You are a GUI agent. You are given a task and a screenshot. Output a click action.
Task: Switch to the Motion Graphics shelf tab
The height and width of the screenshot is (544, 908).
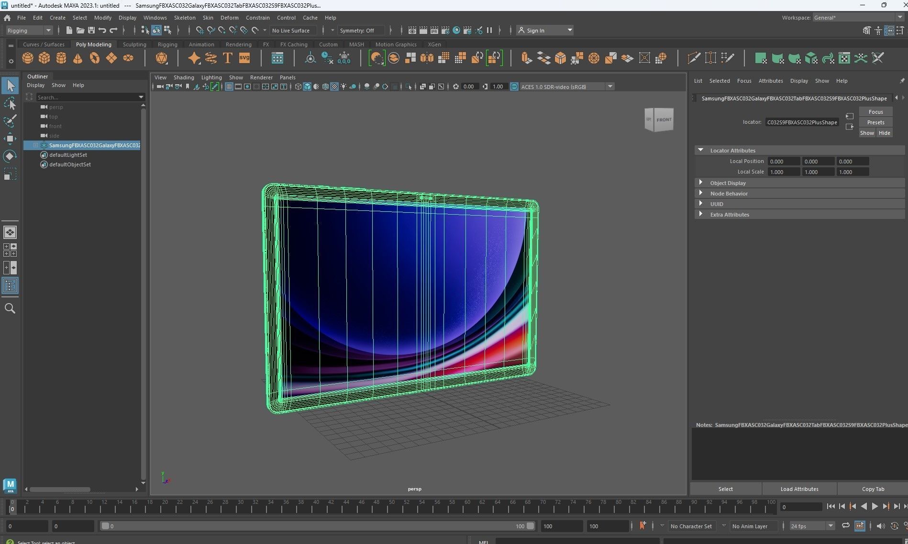[x=396, y=44]
